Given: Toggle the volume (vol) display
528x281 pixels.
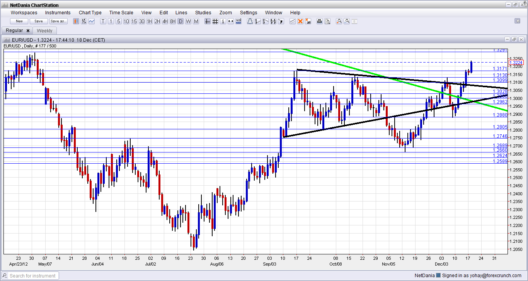Looking at the screenshot, I should (238, 21).
